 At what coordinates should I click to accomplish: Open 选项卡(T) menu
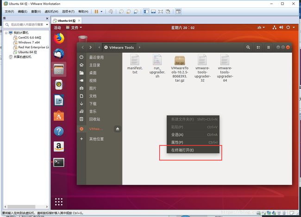pos(68,12)
